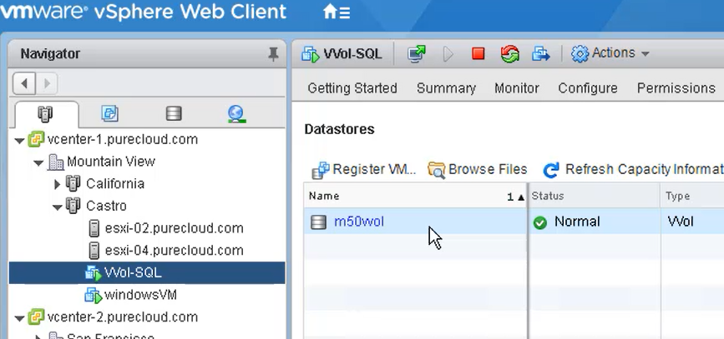Screen dimensions: 724x339
Task: Click the green Normal status checkmark icon
Action: click(539, 223)
